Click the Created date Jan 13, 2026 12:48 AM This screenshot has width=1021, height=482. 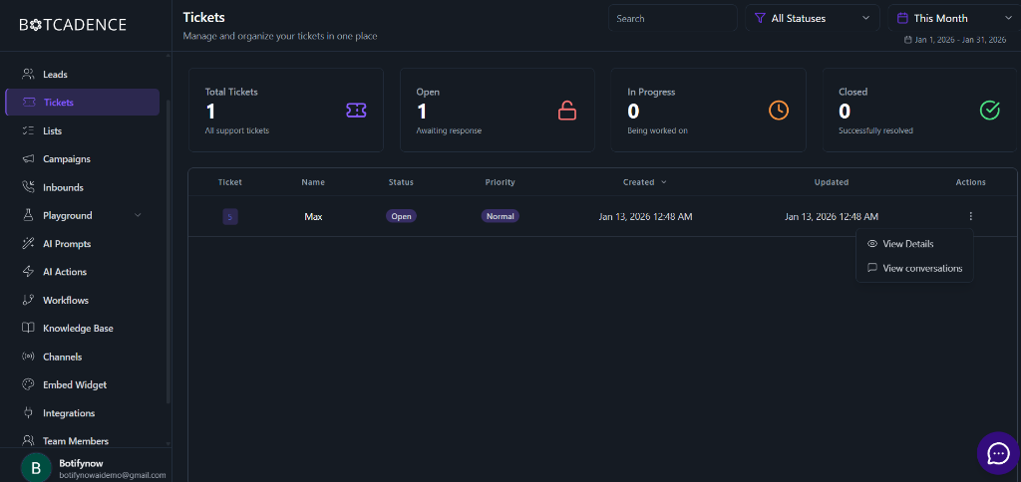click(x=645, y=217)
